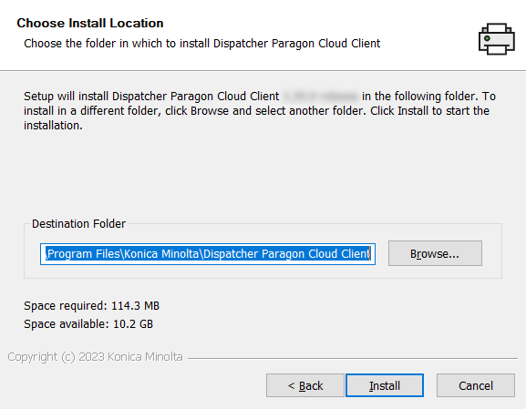The width and height of the screenshot is (526, 409).
Task: Click the 'Space required: 114.3 MB' text
Action: 91,306
